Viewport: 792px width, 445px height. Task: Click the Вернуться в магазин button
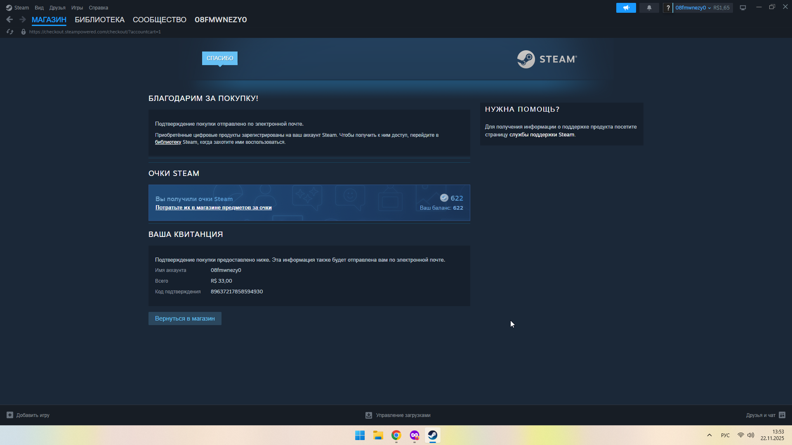(x=185, y=319)
